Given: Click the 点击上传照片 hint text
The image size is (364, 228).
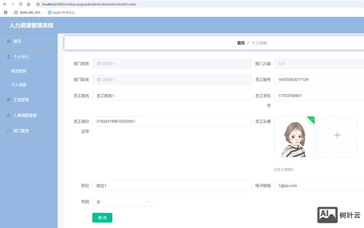Looking at the screenshot, I should pos(284,170).
